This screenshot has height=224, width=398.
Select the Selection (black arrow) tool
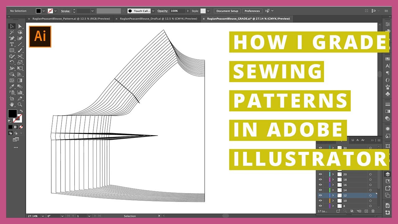coord(12,26)
